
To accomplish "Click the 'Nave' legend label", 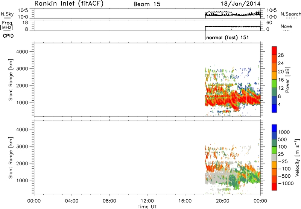I will (286, 26).
